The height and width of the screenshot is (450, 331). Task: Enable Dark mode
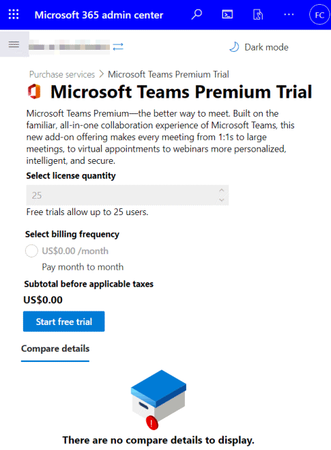259,47
